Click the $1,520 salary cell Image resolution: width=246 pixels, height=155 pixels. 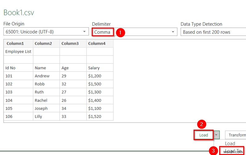click(100, 116)
